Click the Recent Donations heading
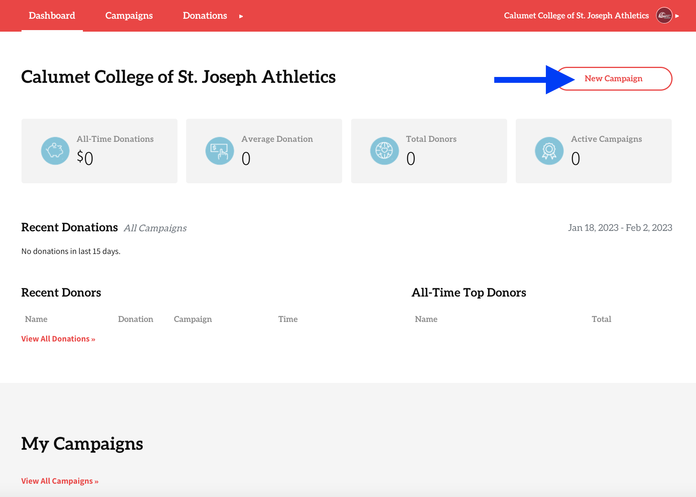 coord(70,227)
